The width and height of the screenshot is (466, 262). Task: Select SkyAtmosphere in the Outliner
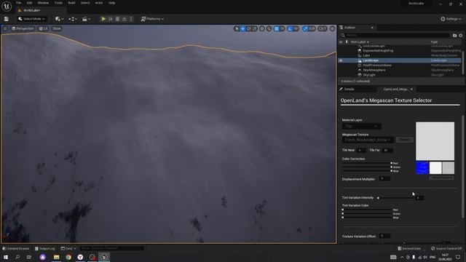(374, 70)
